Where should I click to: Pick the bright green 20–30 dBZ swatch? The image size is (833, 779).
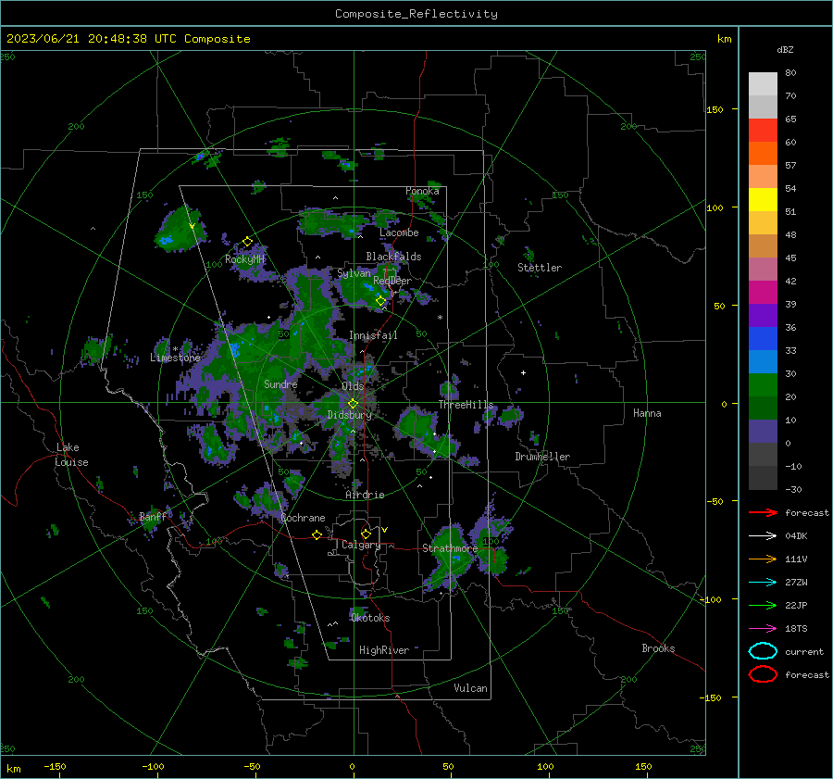pyautogui.click(x=763, y=385)
